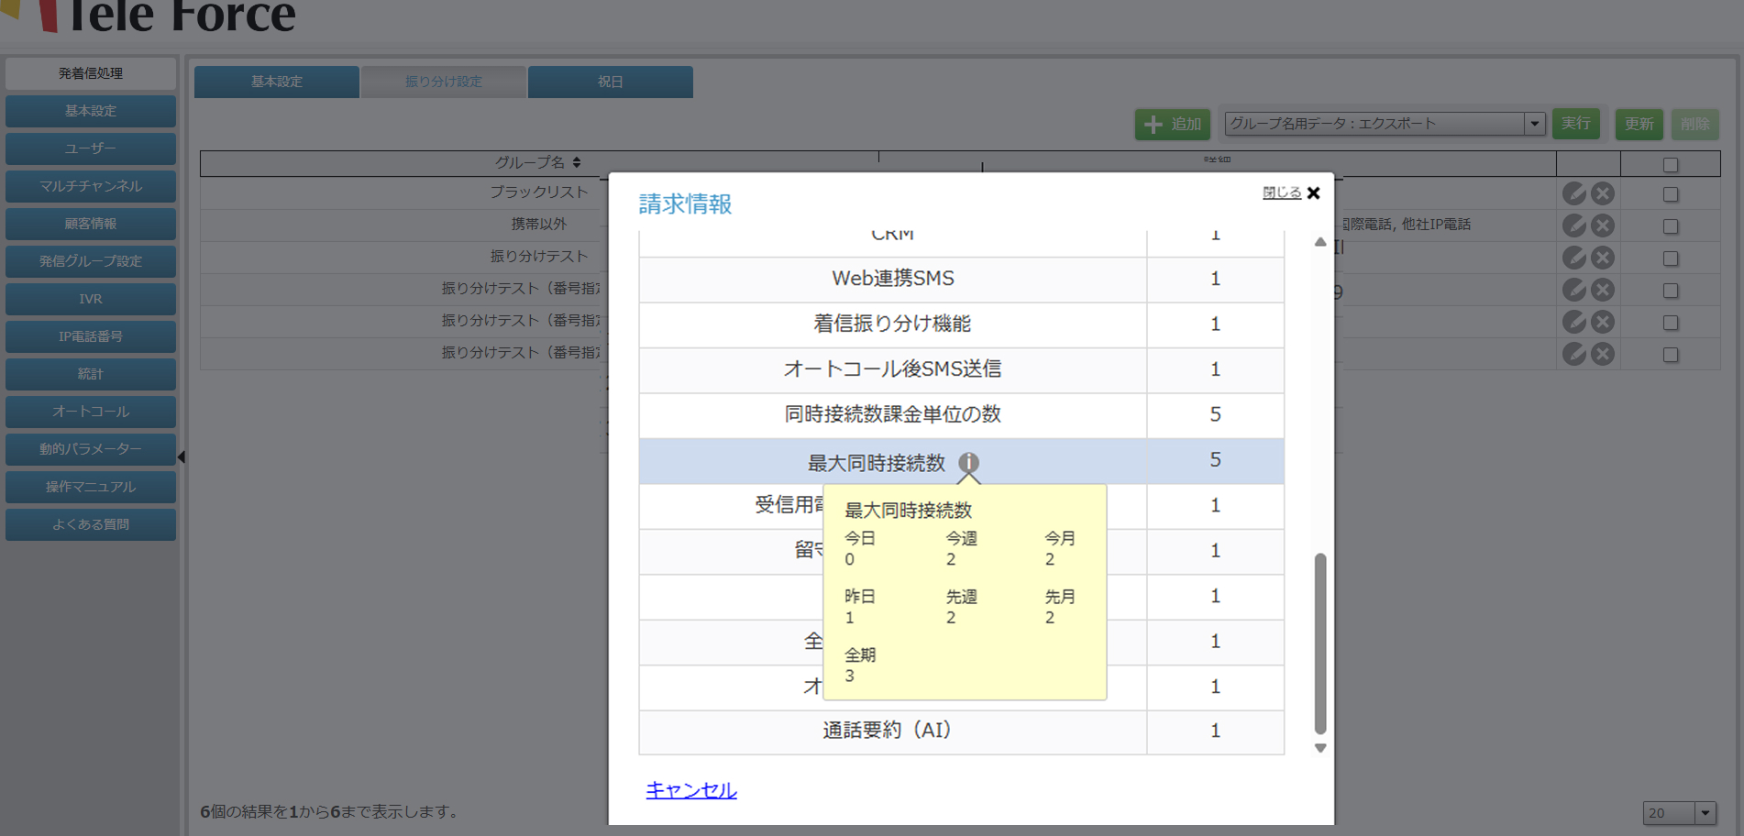Viewport: 1744px width, 836px height.
Task: Close the 請求情報 dialog with the X
Action: click(1313, 192)
